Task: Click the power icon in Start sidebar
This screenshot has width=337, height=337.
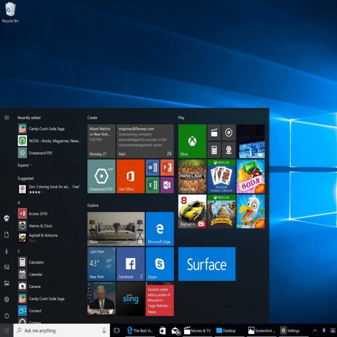Action: (7, 316)
